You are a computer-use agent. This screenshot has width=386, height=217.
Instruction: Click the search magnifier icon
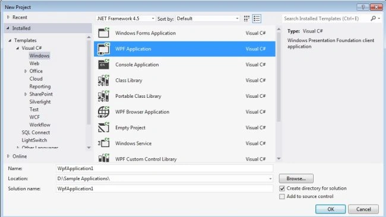(x=374, y=18)
